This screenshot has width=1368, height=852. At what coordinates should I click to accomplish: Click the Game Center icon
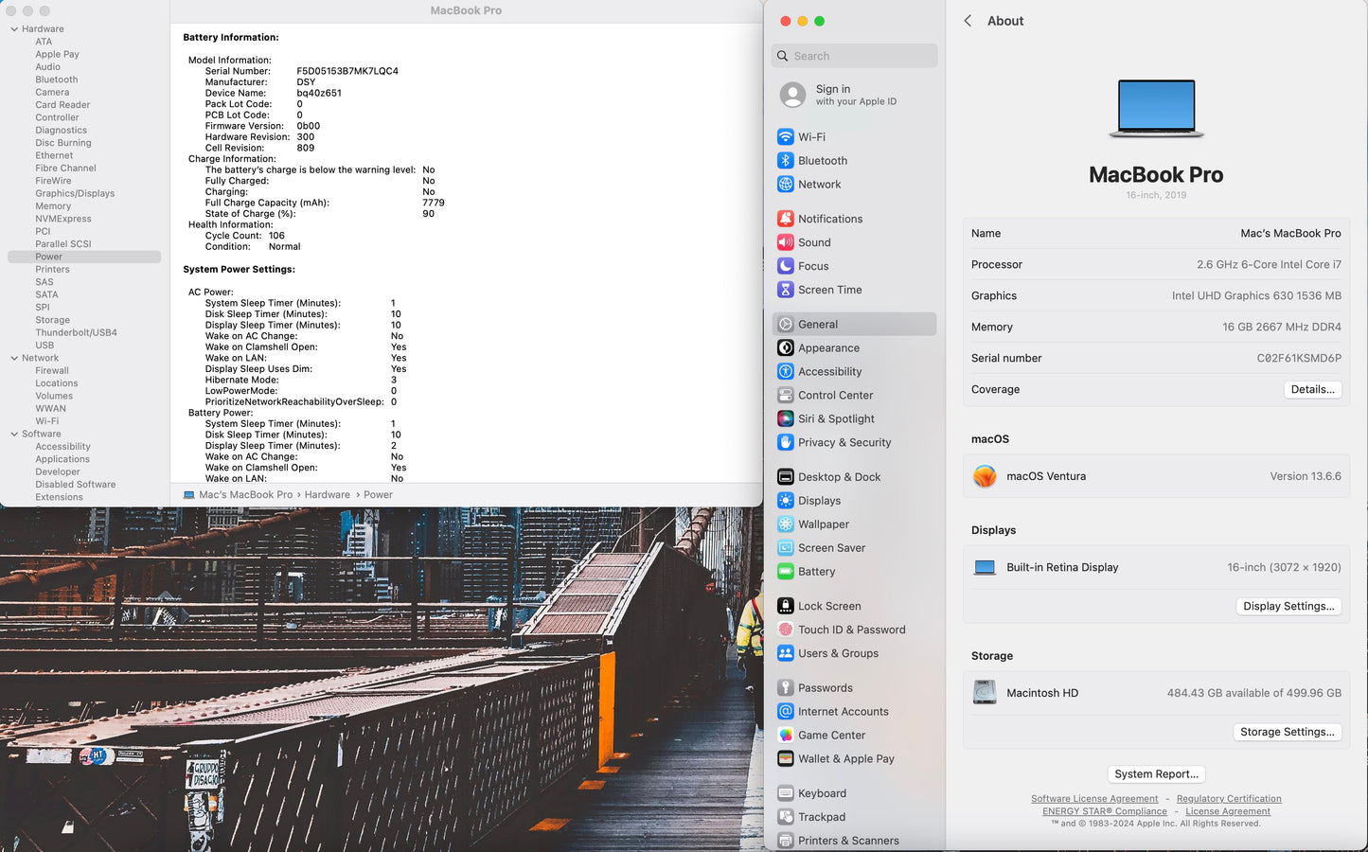785,735
